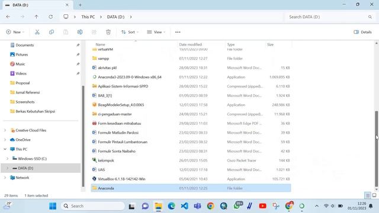
Task: Unpin Music from Quick access
Action: (78, 64)
